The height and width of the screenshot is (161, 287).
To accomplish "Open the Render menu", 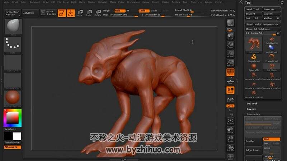I will pos(146,2).
